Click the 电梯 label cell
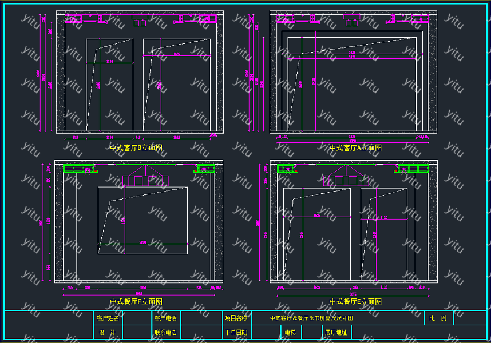The width and height of the screenshot is (491, 343). pyautogui.click(x=290, y=332)
